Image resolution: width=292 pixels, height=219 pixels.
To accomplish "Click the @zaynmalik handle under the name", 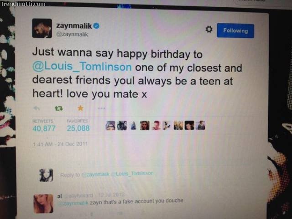I will point(72,35).
